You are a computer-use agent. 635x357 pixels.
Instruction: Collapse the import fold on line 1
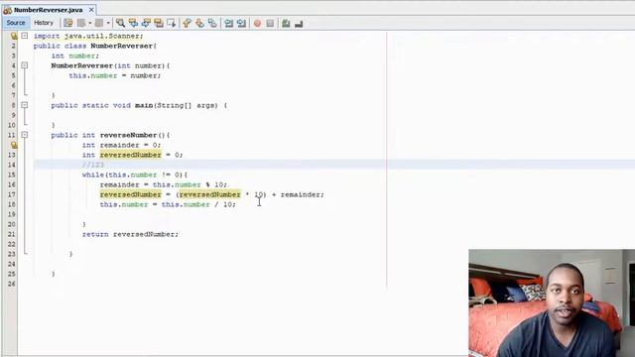(x=25, y=36)
